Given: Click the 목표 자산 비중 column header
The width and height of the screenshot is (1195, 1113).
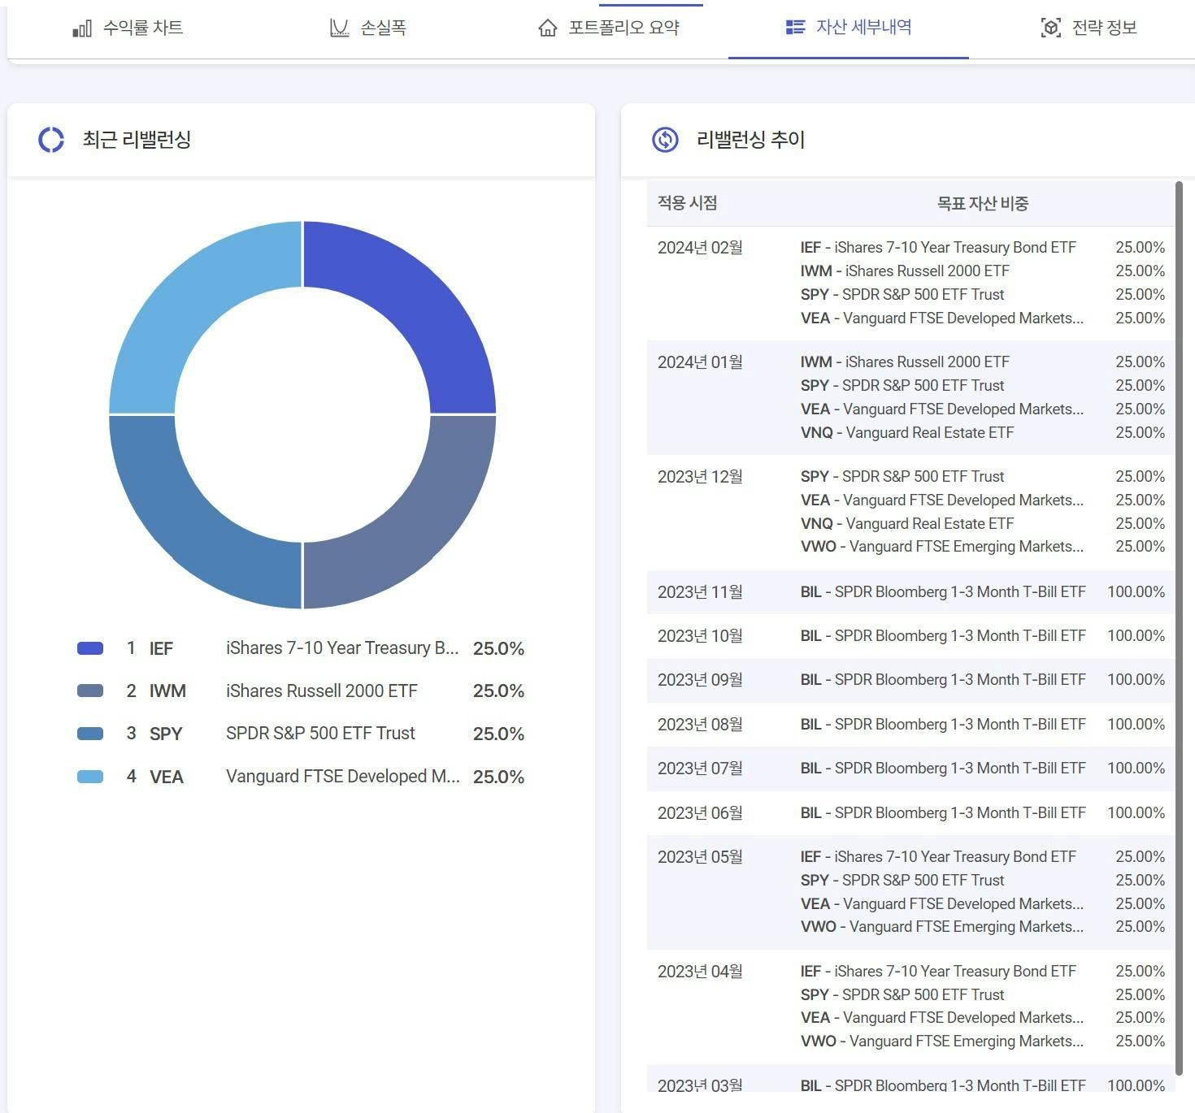Looking at the screenshot, I should click(x=983, y=203).
